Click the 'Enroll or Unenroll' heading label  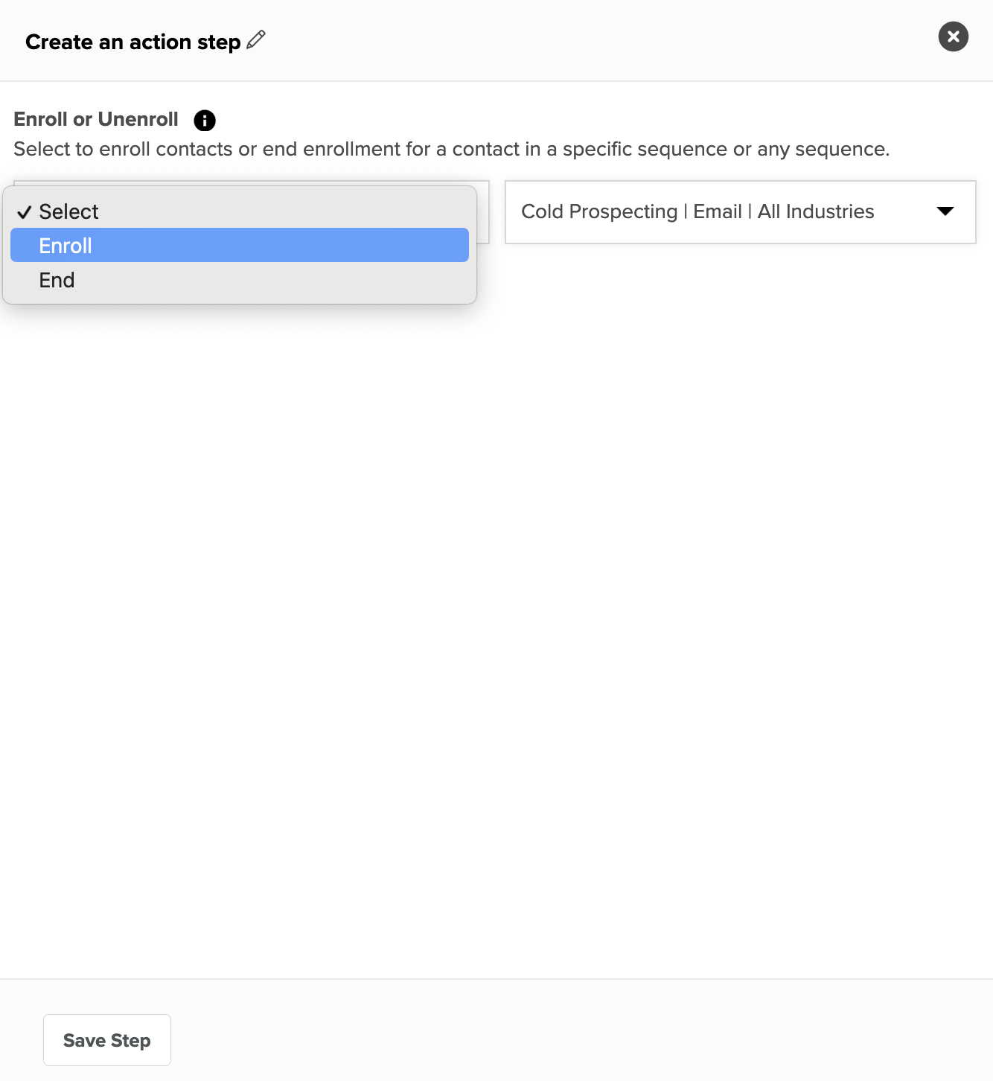[96, 119]
